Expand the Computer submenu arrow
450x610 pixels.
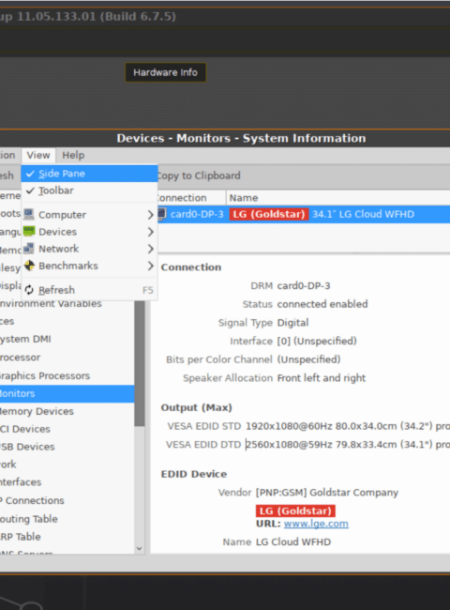pos(150,215)
